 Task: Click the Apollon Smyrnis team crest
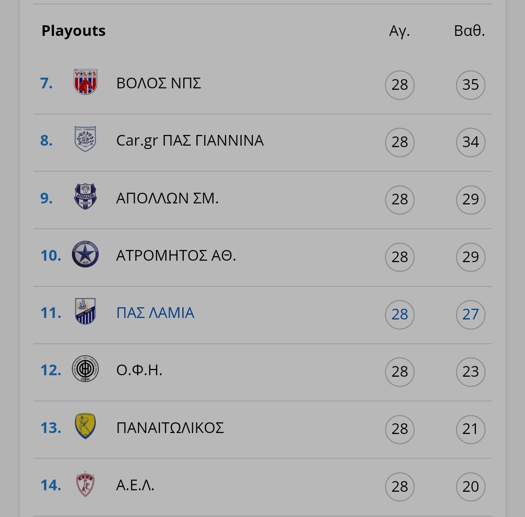pyautogui.click(x=86, y=197)
